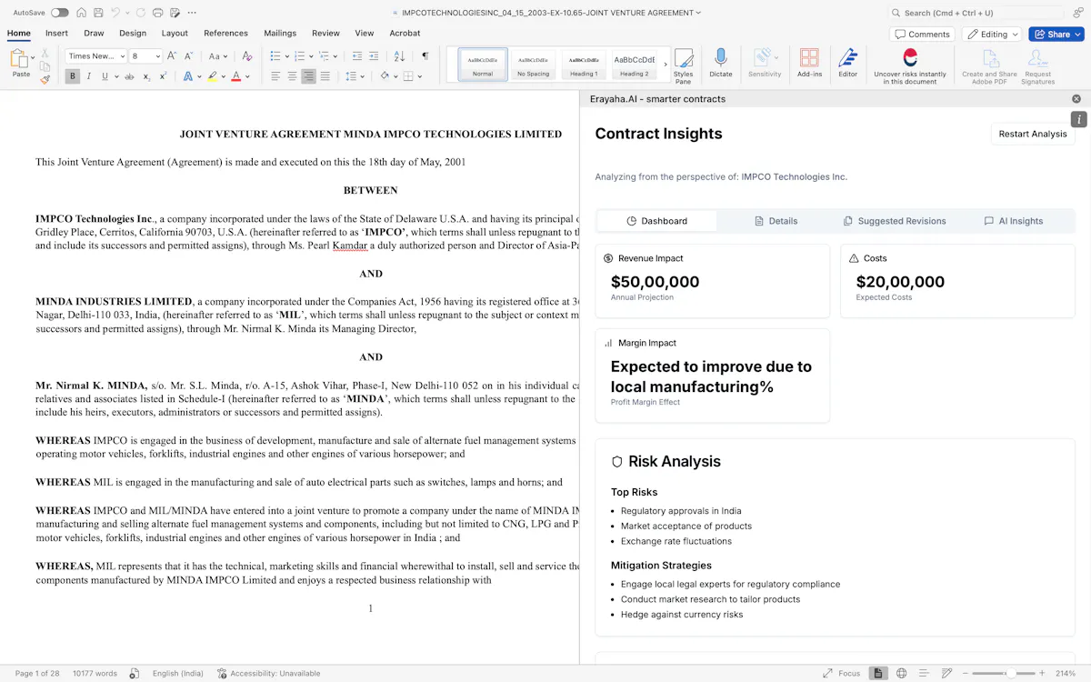1091x682 pixels.
Task: Open the Styles Pane
Action: coord(683,65)
